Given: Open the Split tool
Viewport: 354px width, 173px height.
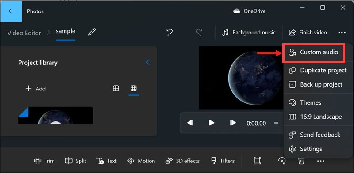Looking at the screenshot, I should point(76,161).
